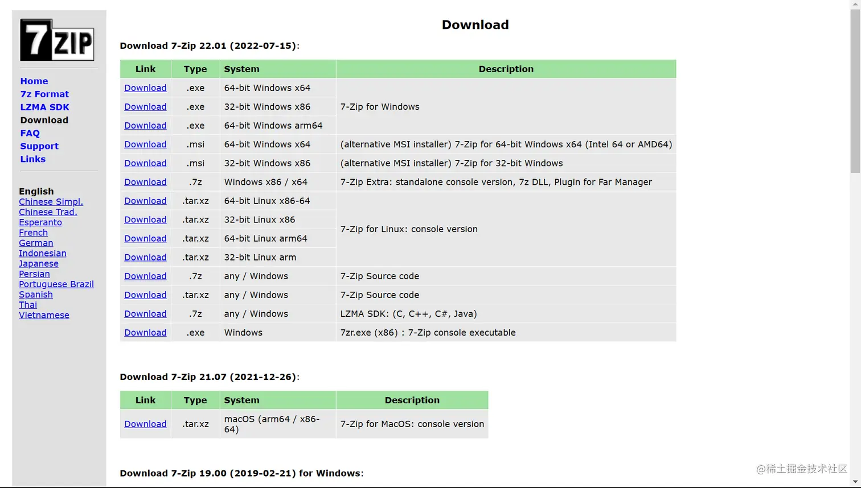
Task: Switch language to Chinese Simpl.
Action: point(51,202)
